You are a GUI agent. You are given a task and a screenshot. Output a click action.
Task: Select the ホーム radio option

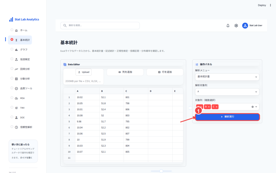(12, 30)
